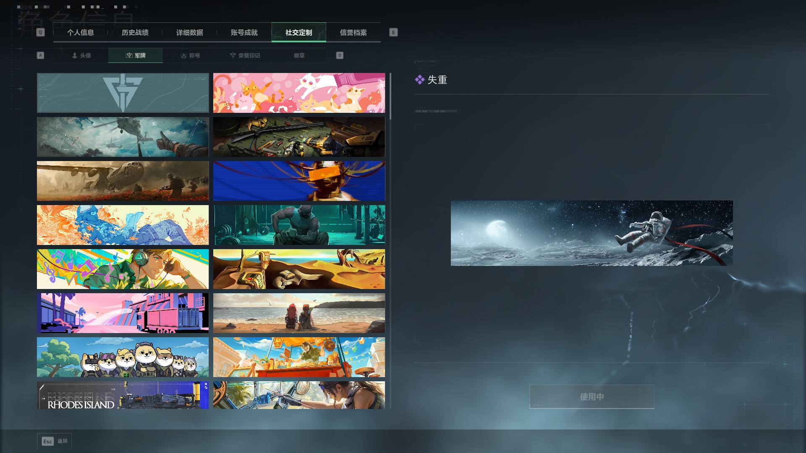Select the 军牌 sub-tab
The width and height of the screenshot is (806, 453).
tap(136, 55)
